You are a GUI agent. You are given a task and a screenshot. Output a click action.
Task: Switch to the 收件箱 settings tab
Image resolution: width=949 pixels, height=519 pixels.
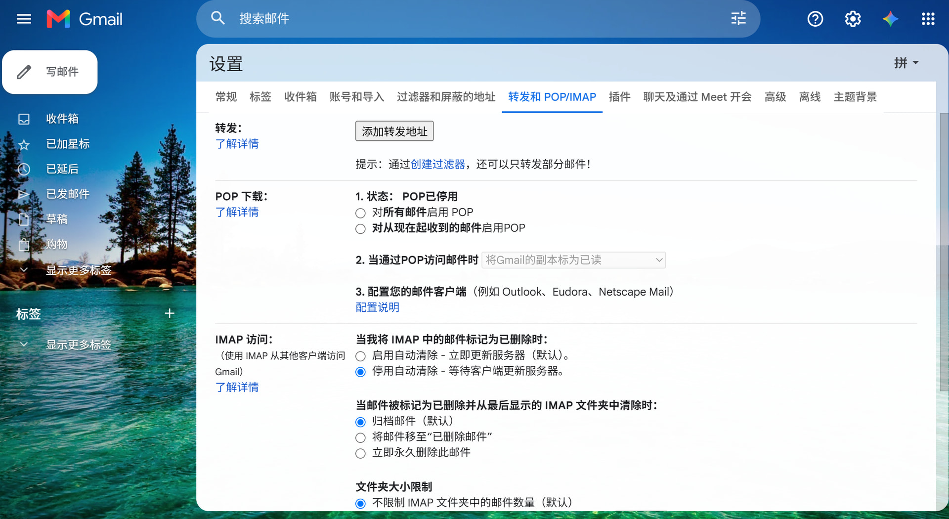tap(301, 97)
